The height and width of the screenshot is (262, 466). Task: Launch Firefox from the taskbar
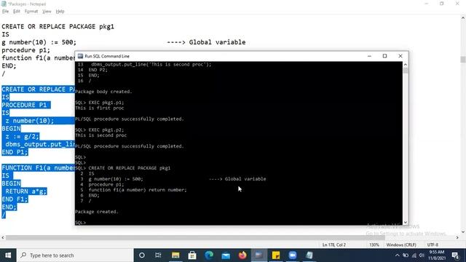pos(242,255)
